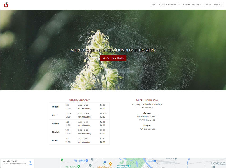Click the Pondělí row label
Screen dimensions: 226x168
click(56, 107)
